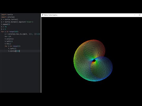Viewport: 142px width, 106px height.
Task: Click the 't.fd(1)' code line
Action: pos(8,44)
